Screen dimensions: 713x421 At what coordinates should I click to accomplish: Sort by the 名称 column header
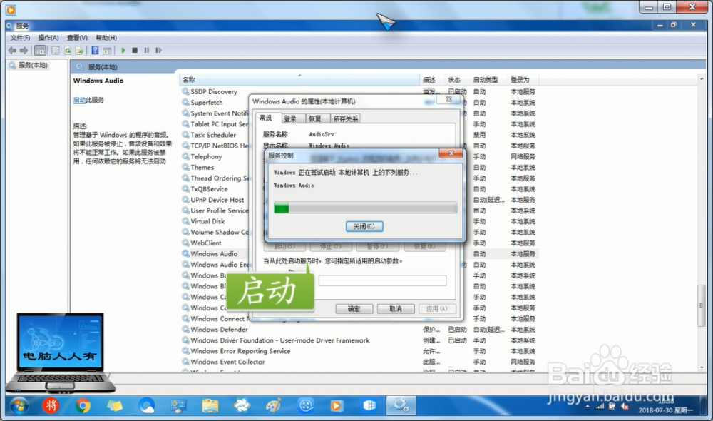(299, 80)
